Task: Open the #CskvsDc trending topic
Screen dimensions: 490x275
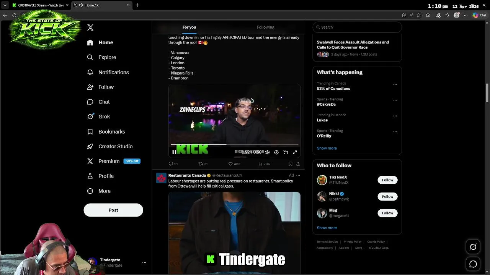Action: (x=326, y=104)
